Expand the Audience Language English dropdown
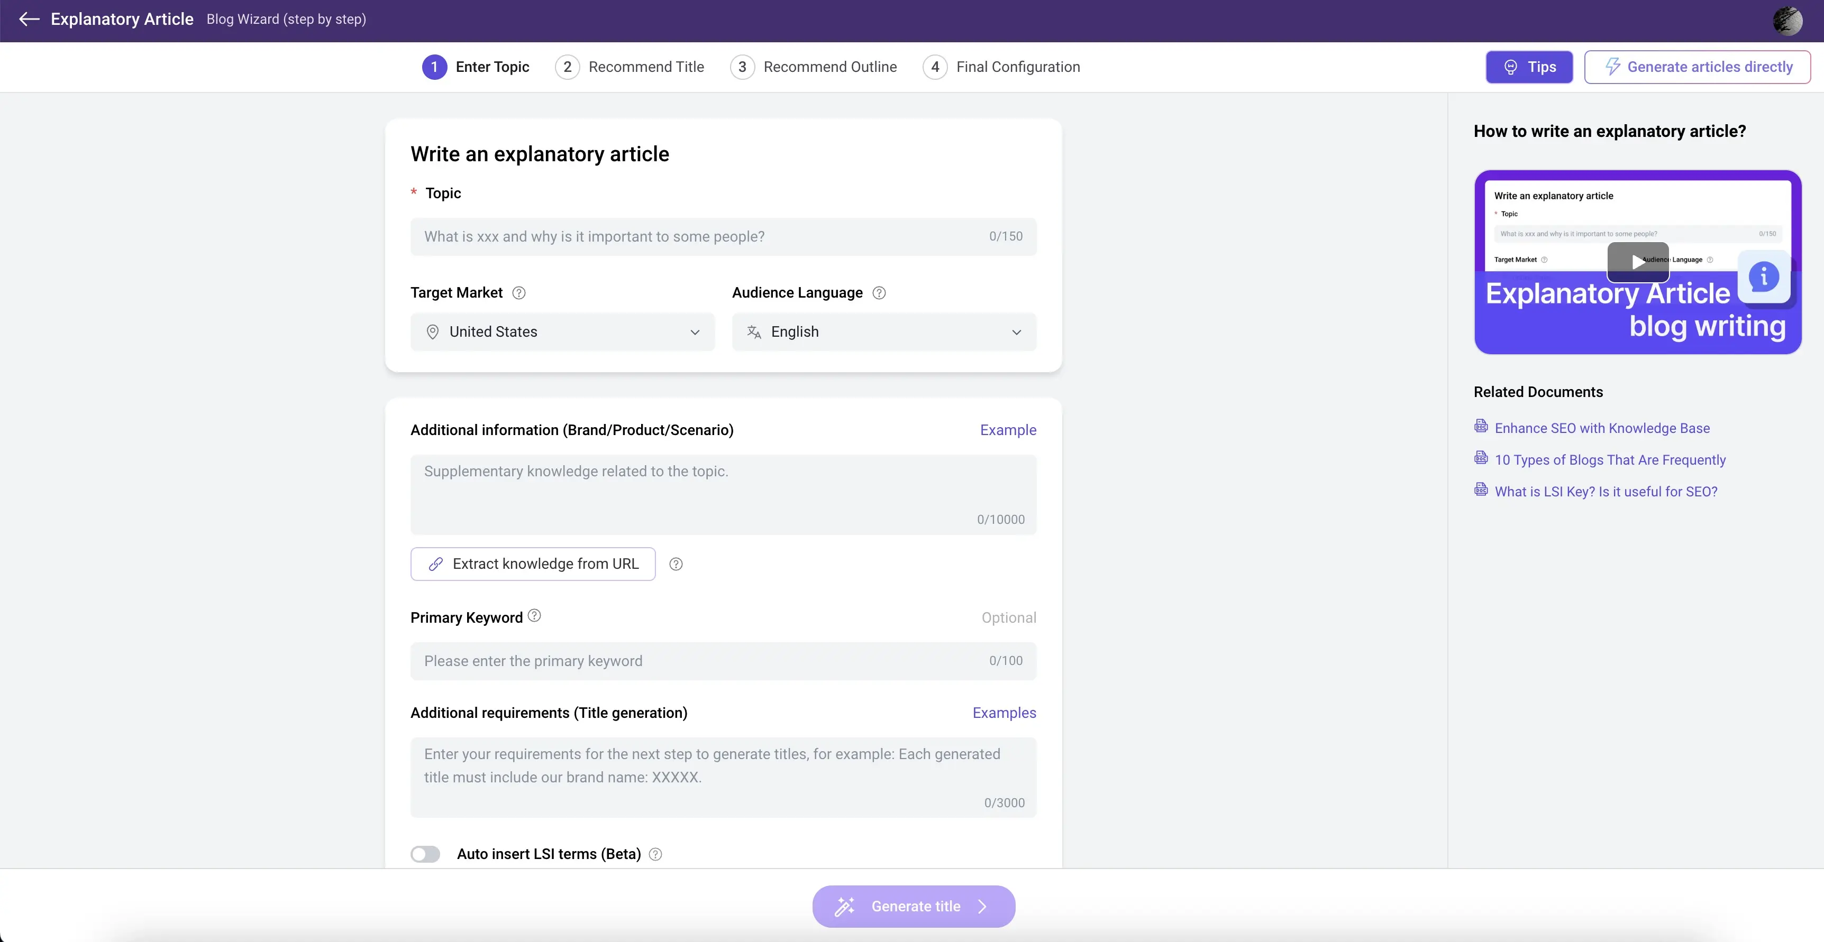 [884, 331]
